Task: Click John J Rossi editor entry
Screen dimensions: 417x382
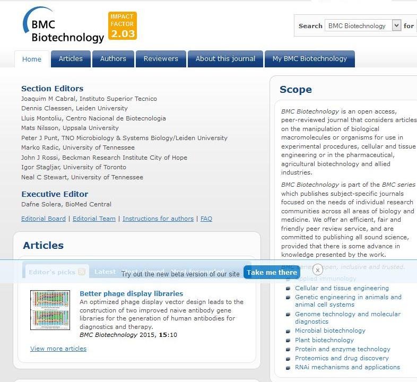Action: point(104,158)
